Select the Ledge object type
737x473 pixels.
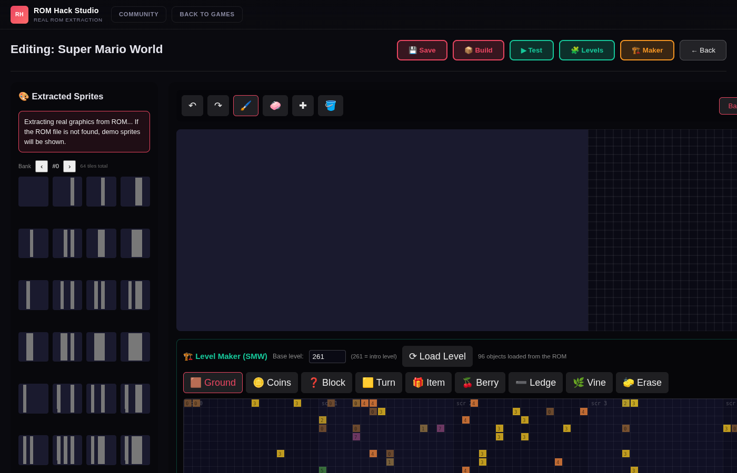click(x=535, y=383)
